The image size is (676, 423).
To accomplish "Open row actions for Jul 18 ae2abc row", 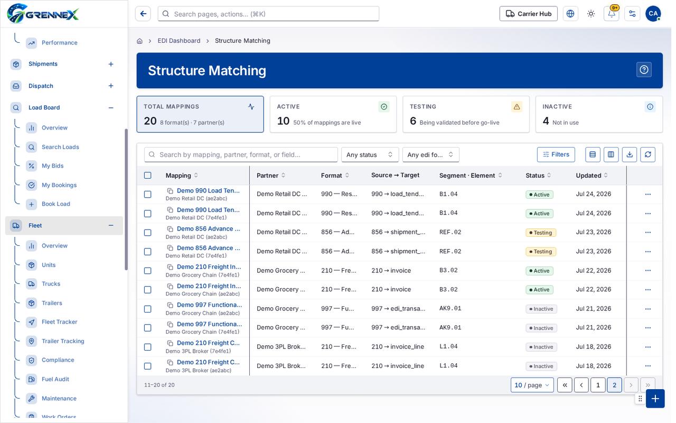I will point(647,366).
